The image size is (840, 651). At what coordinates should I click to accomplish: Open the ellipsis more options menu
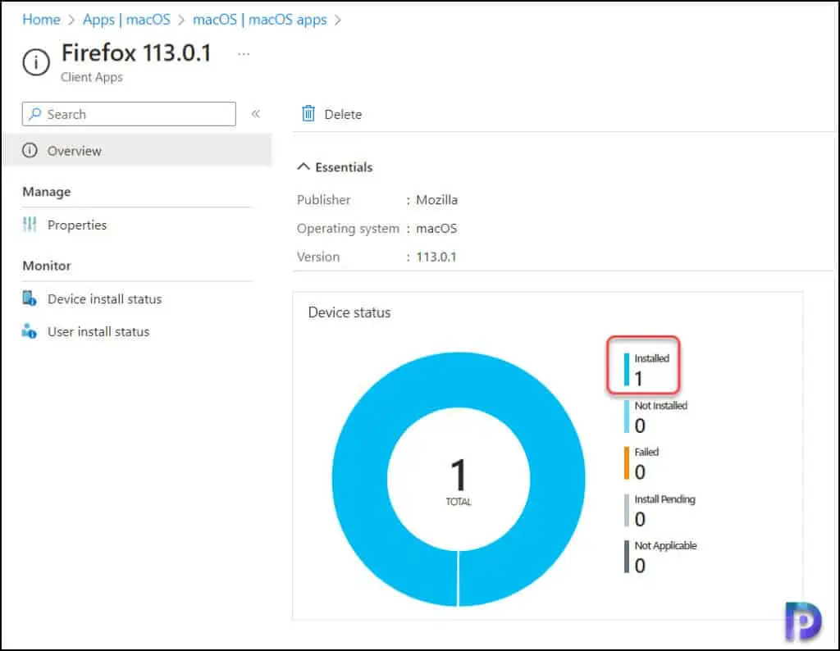(244, 54)
